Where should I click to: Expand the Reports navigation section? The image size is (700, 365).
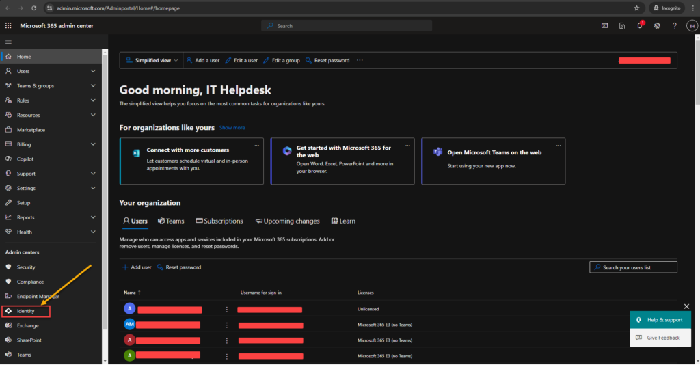(93, 217)
